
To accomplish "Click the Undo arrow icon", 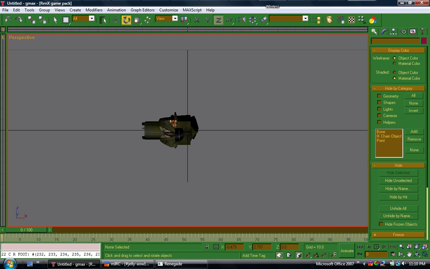I will [8, 20].
